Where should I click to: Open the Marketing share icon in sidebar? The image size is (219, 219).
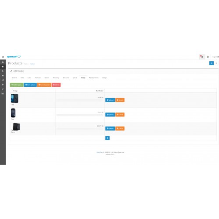(3, 80)
